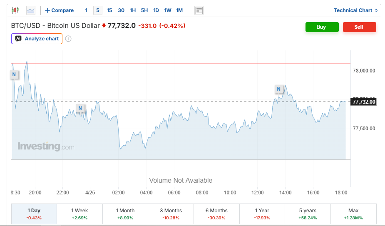Open the 5 years range tab

(308, 214)
